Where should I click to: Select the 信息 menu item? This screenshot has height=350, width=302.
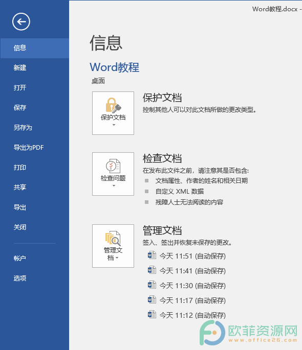point(35,48)
